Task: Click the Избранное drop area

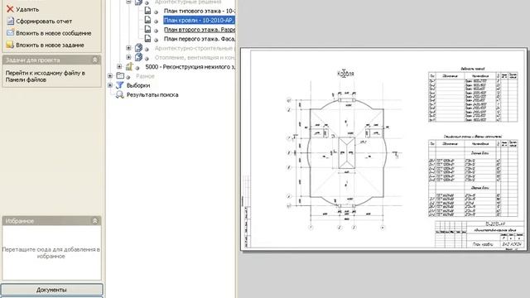Action: coord(51,252)
